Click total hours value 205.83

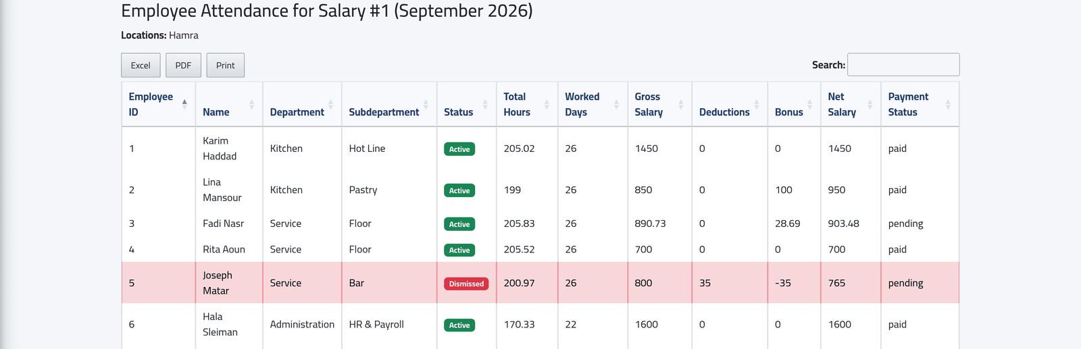pyautogui.click(x=519, y=223)
